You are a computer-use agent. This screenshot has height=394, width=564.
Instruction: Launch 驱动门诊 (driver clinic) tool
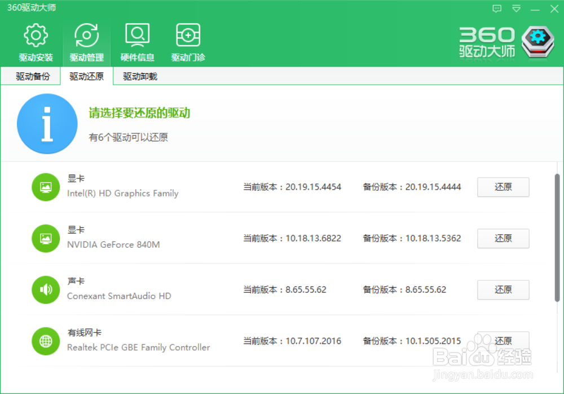pyautogui.click(x=187, y=41)
